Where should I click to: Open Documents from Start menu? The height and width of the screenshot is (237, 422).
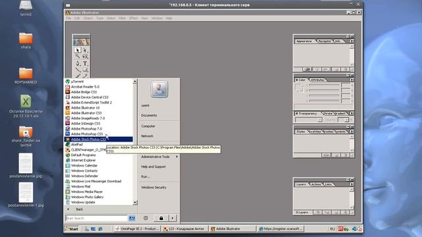149,115
